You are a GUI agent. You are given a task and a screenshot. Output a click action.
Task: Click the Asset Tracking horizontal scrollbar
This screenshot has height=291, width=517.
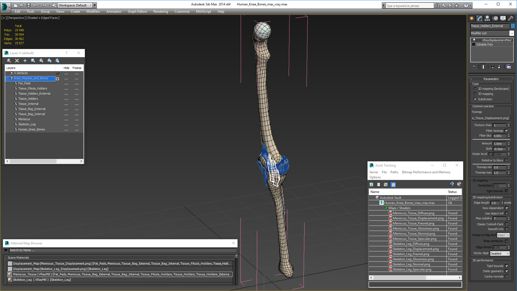(415, 278)
